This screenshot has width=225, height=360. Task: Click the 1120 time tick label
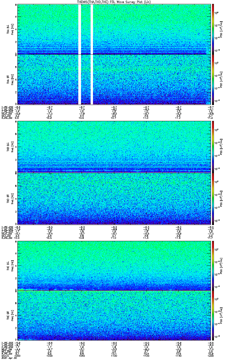(146, 355)
